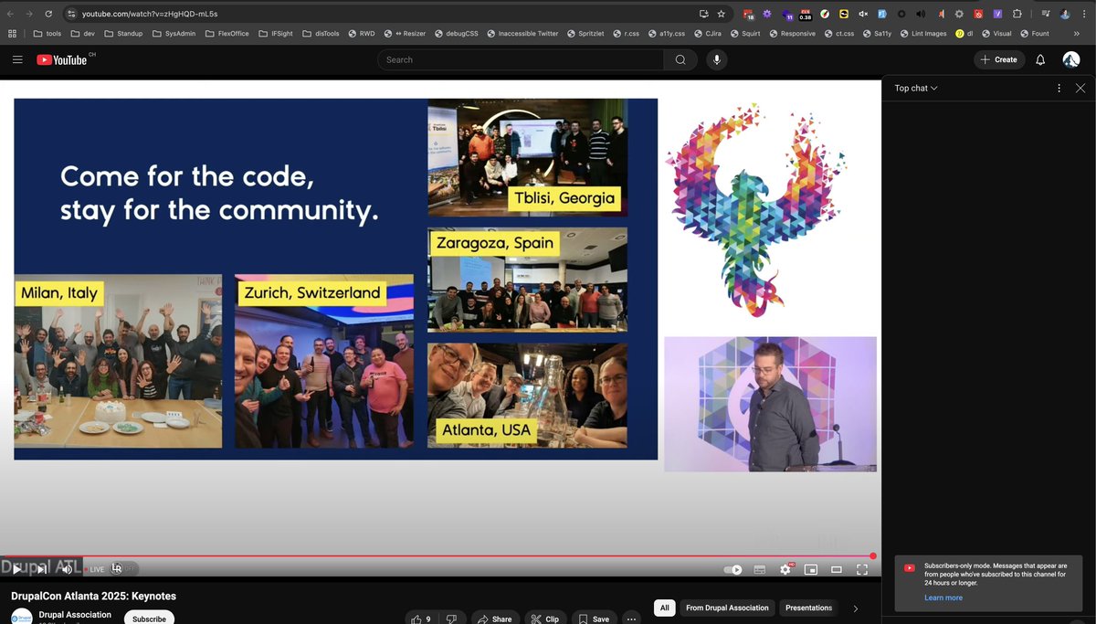
Task: Open the tools bookmarks folder
Action: pyautogui.click(x=47, y=34)
